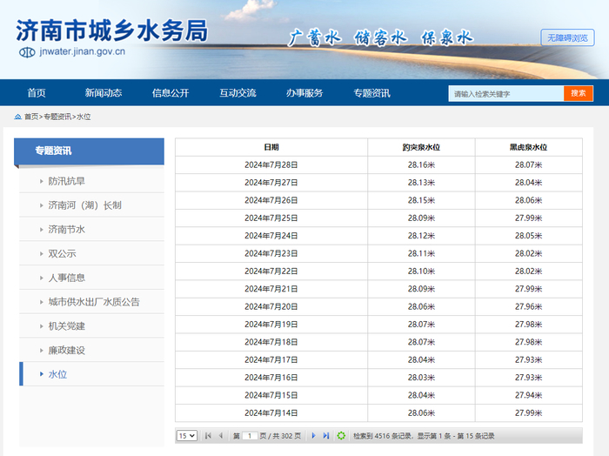Open 新闻动态 in the navigation bar
This screenshot has width=609, height=456.
tap(103, 93)
